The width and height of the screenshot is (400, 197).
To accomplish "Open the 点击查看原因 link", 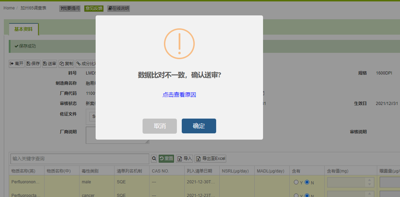I will (x=179, y=95).
